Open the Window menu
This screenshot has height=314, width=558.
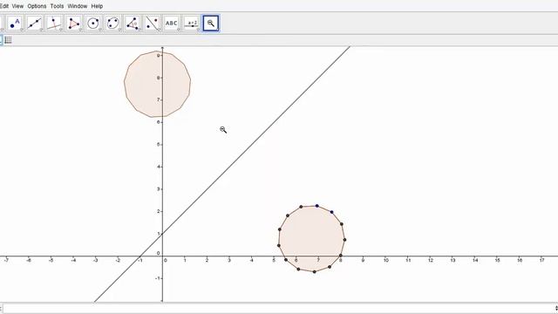point(78,6)
